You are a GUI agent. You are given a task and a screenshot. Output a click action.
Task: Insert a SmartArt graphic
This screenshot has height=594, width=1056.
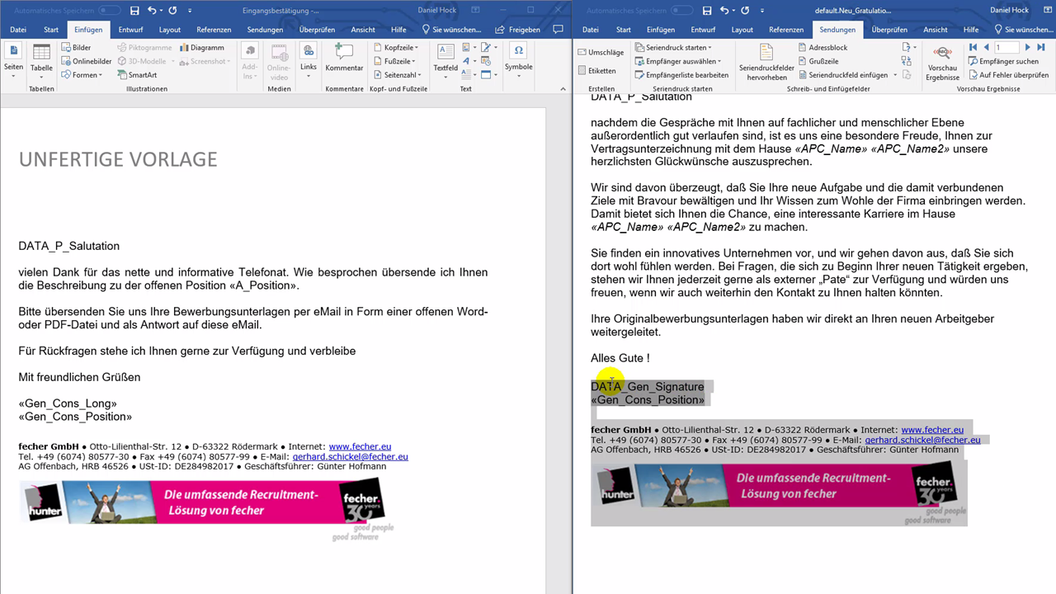tap(136, 75)
